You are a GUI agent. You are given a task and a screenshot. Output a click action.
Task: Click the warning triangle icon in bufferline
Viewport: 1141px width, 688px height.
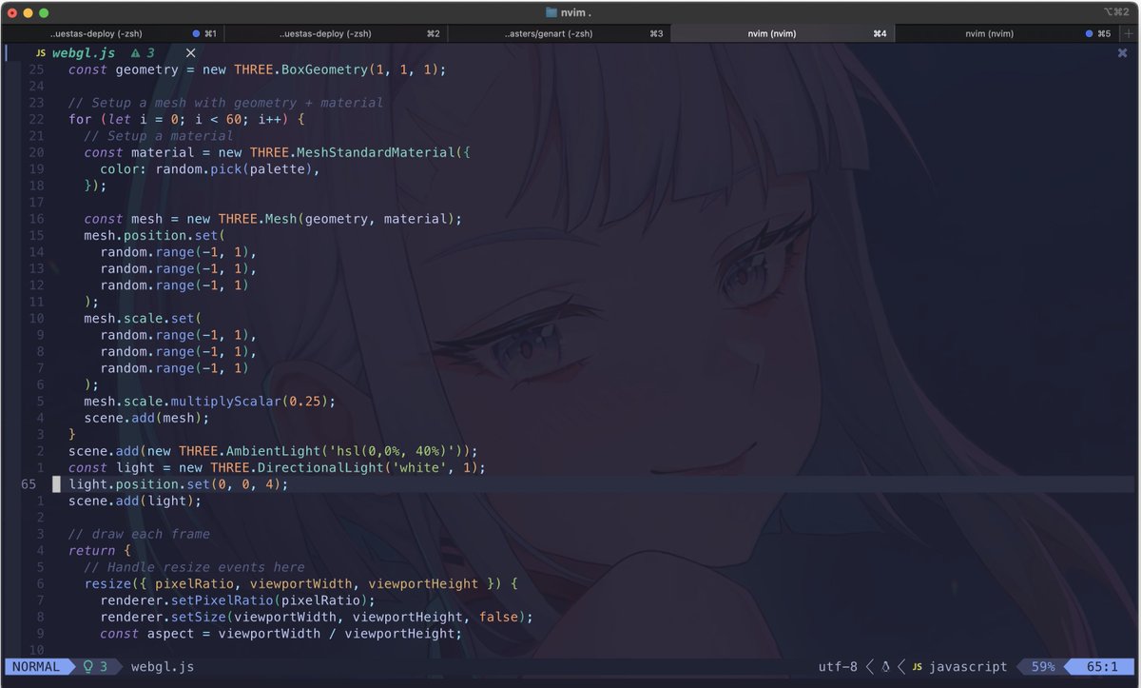tap(135, 53)
